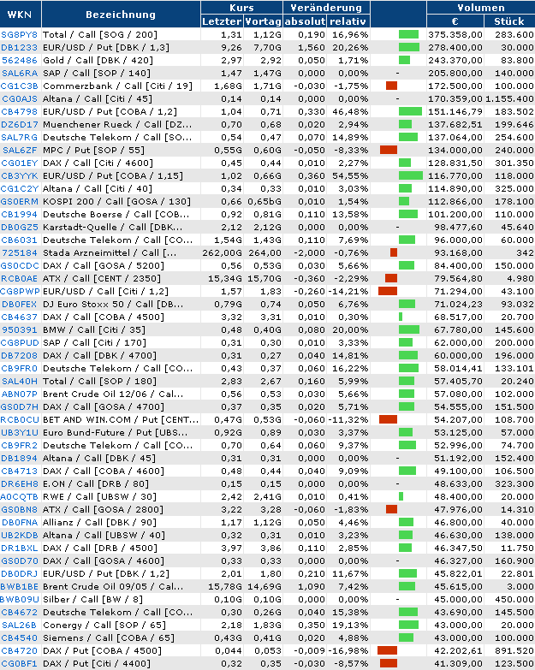535x670 pixels.
Task: Select BMW / Call [Citi / 35] name
Action: [94, 329]
